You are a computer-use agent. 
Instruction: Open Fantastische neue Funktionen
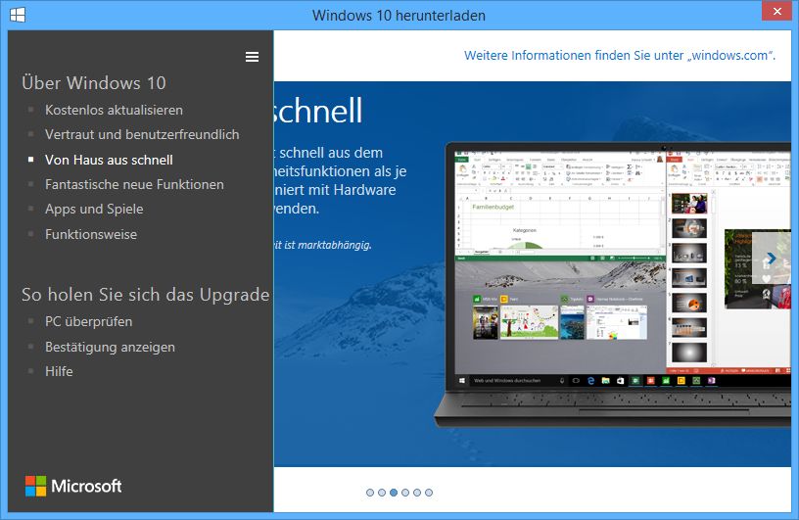(134, 184)
